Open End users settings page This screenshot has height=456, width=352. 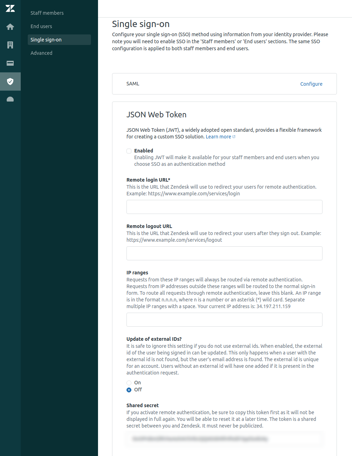41,26
